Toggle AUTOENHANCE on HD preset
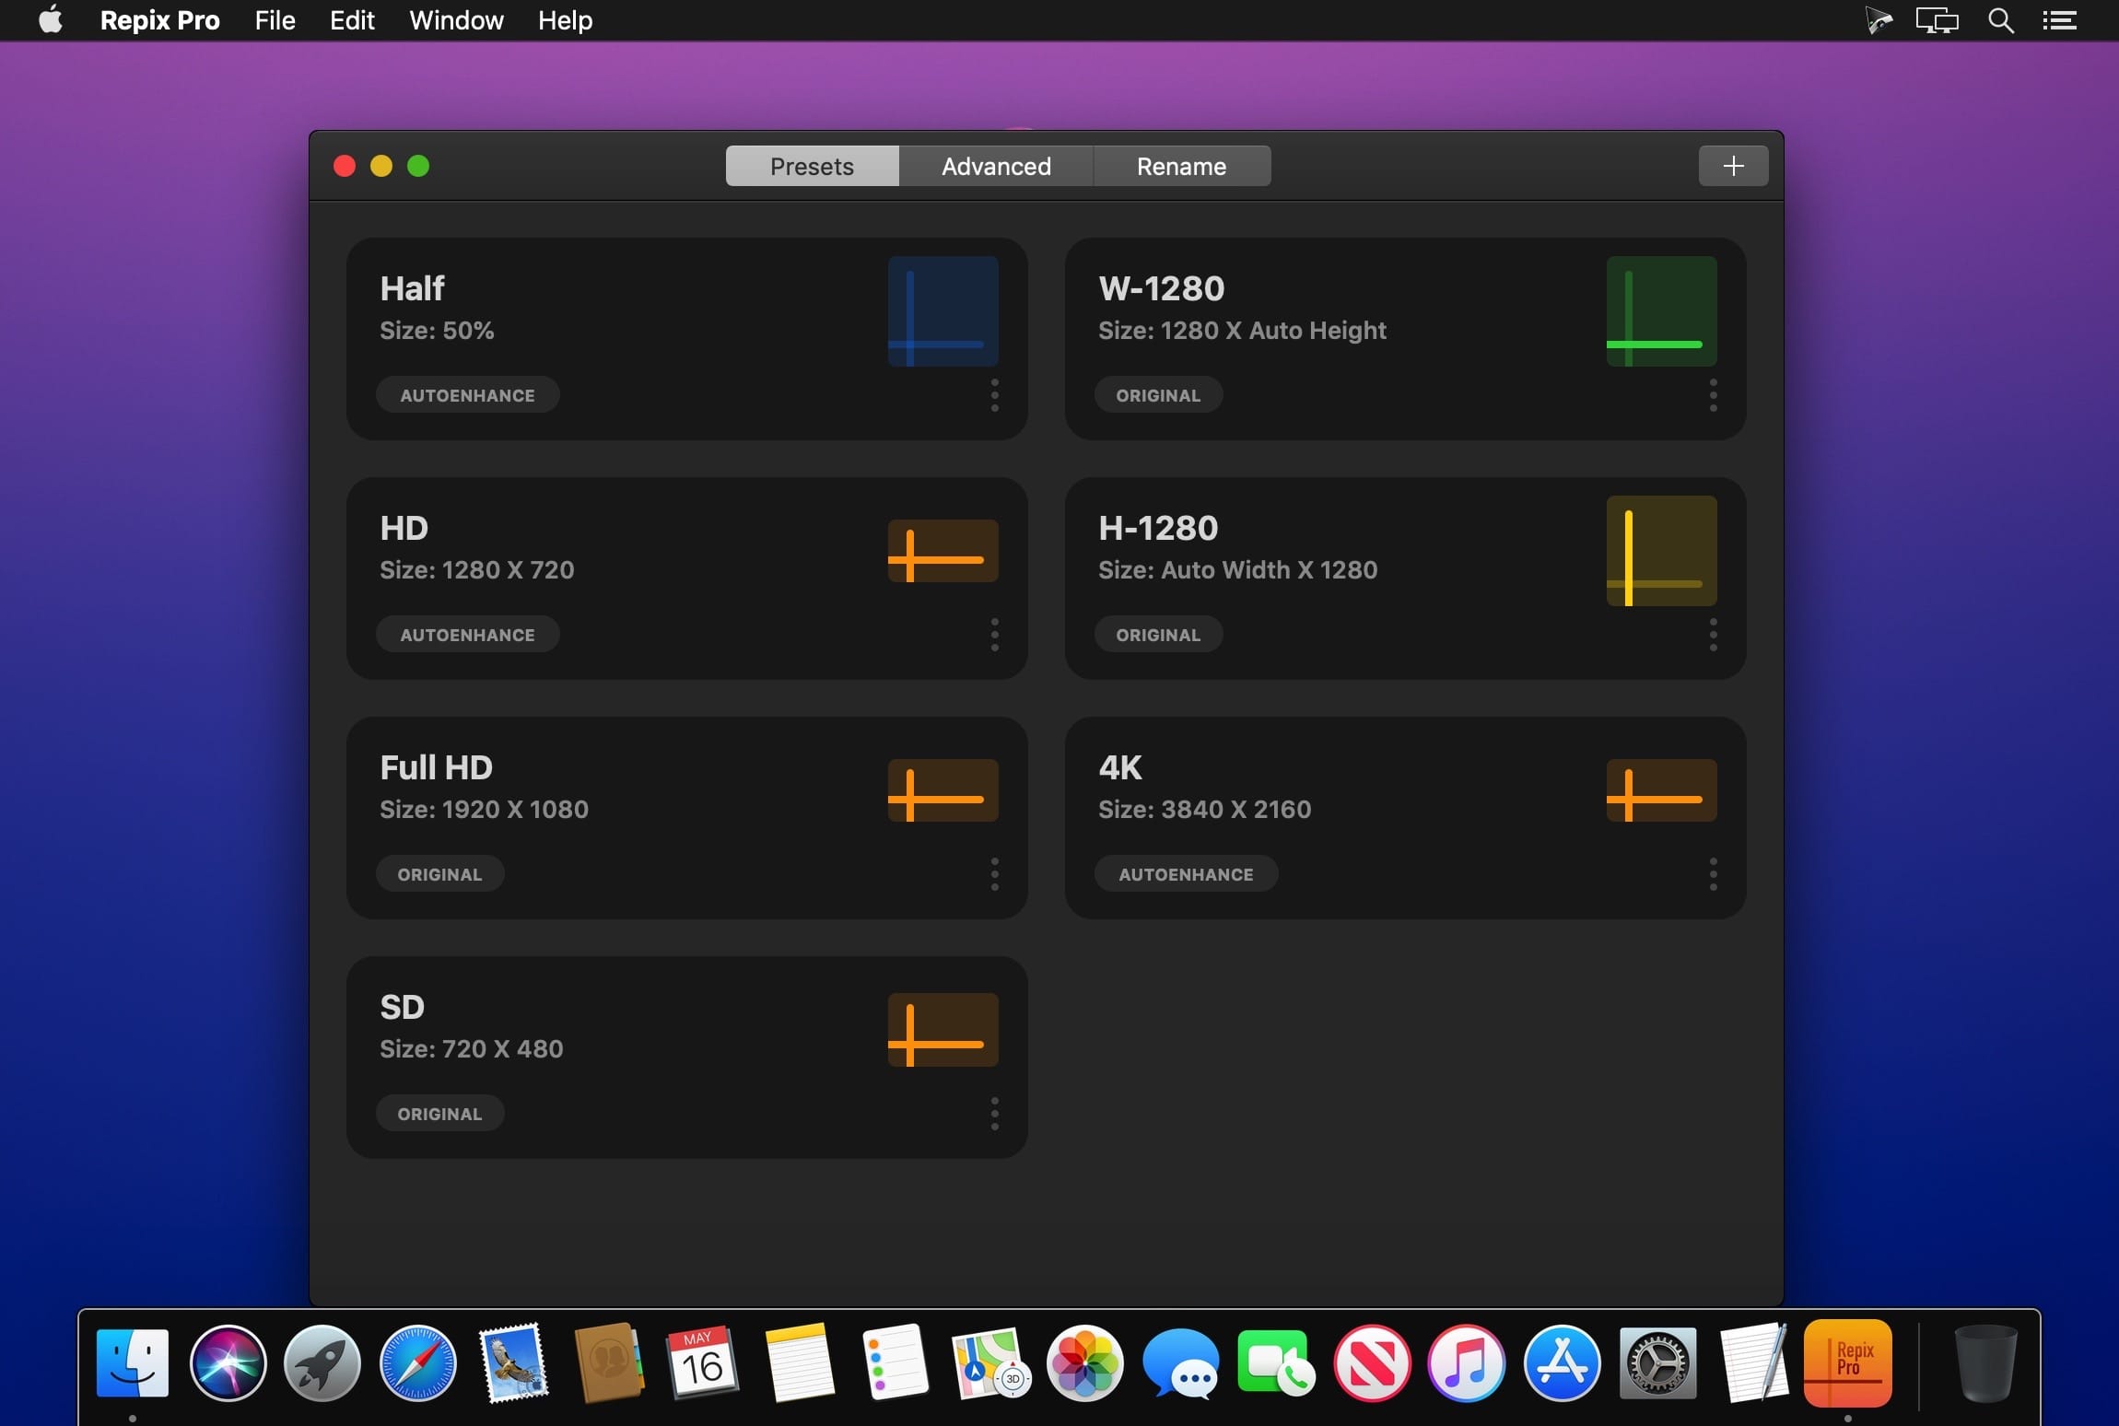This screenshot has height=1426, width=2119. coord(466,635)
